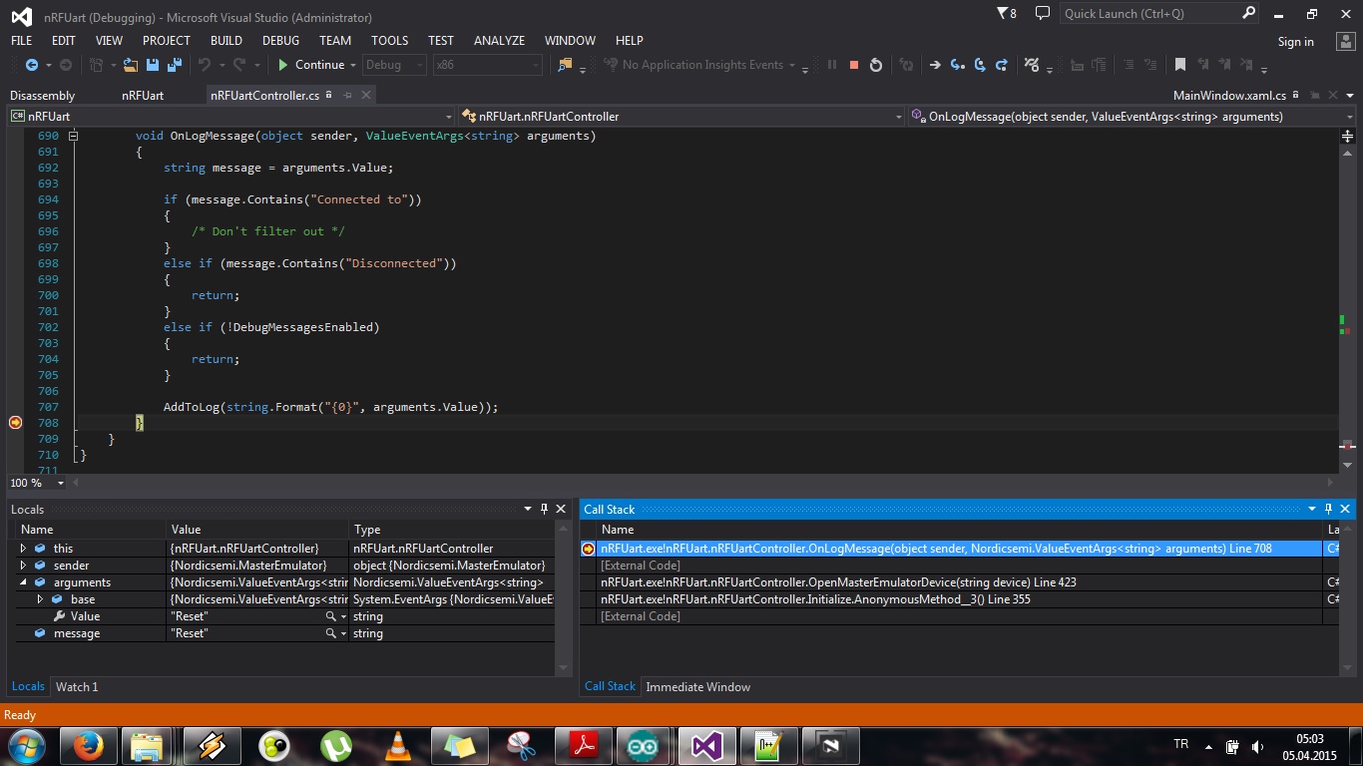Click the Restart debugging icon
The image size is (1363, 766).
pyautogui.click(x=876, y=65)
